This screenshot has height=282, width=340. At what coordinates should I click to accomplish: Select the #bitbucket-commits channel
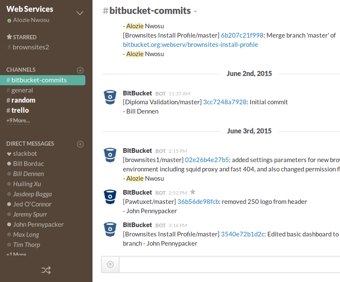click(43, 80)
